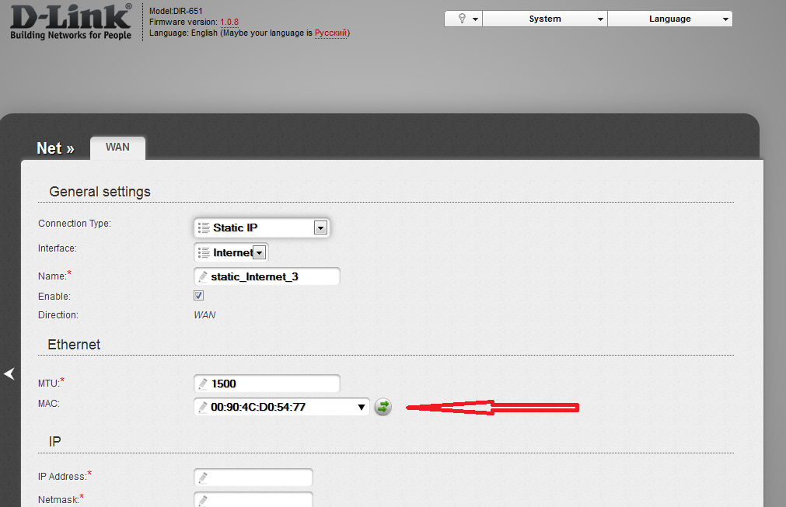
Task: Click the General settings heading
Action: click(x=100, y=192)
